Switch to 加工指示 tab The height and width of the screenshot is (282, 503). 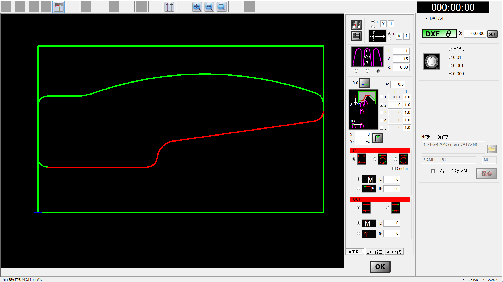355,252
